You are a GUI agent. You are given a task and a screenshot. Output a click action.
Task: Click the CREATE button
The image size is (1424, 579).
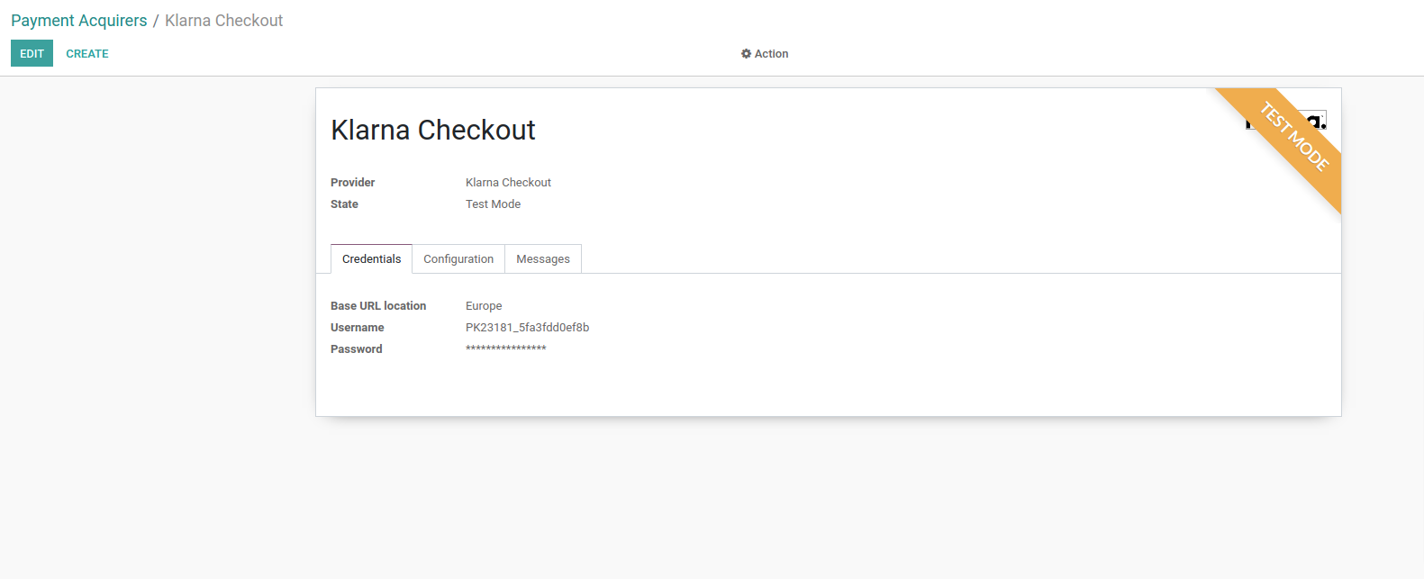coord(87,54)
